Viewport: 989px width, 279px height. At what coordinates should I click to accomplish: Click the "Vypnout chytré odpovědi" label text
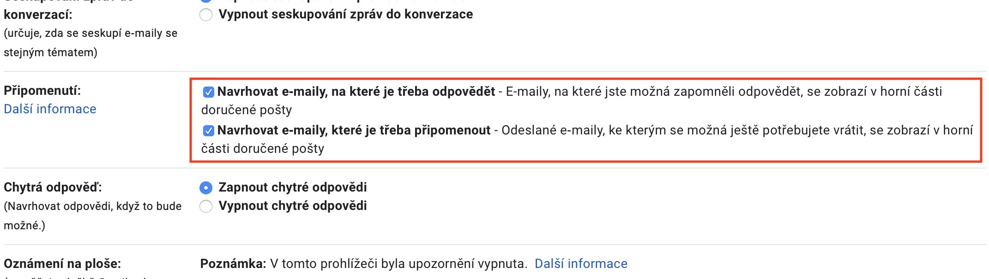point(293,206)
